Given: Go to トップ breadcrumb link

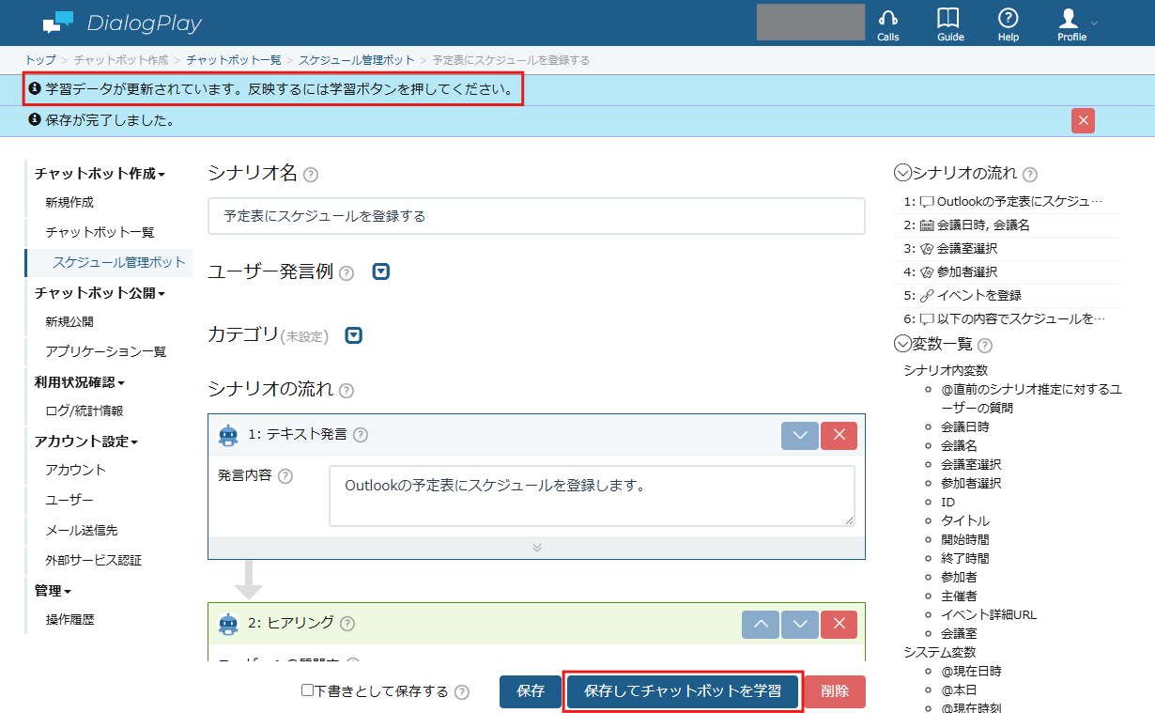Looking at the screenshot, I should click(x=40, y=60).
